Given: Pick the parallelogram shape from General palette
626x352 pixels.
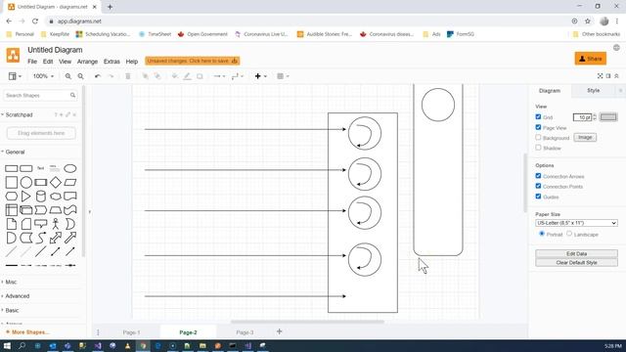Looking at the screenshot, I should tap(70, 183).
